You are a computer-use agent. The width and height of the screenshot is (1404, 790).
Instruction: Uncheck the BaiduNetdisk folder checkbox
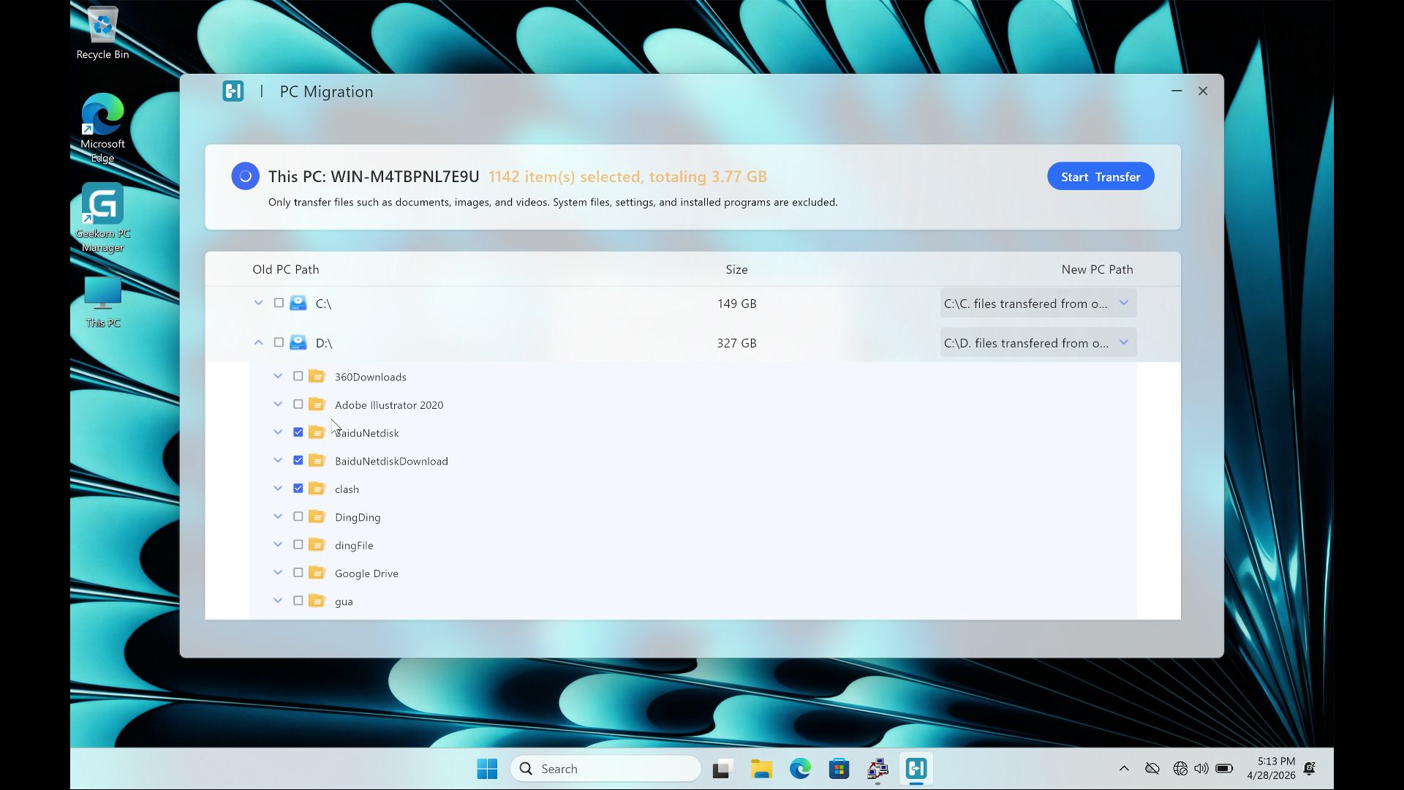point(298,432)
